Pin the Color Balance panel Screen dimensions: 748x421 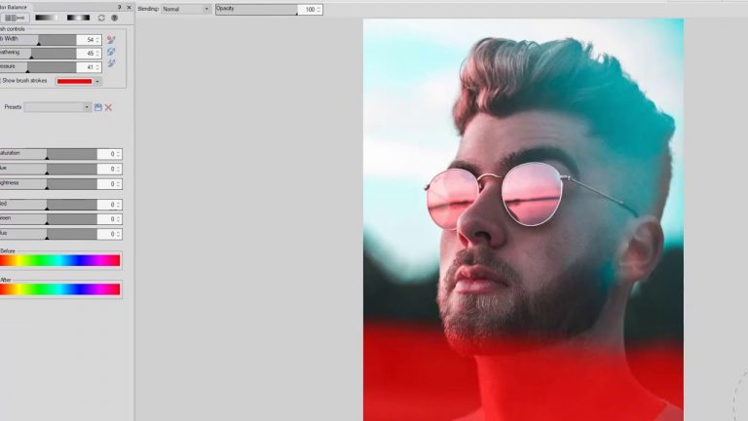pos(119,7)
